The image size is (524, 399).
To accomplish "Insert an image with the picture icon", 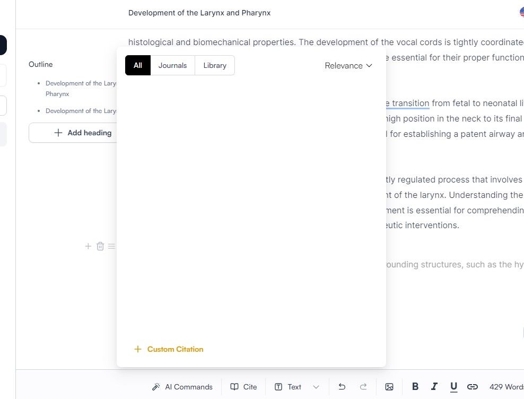I will tap(389, 387).
